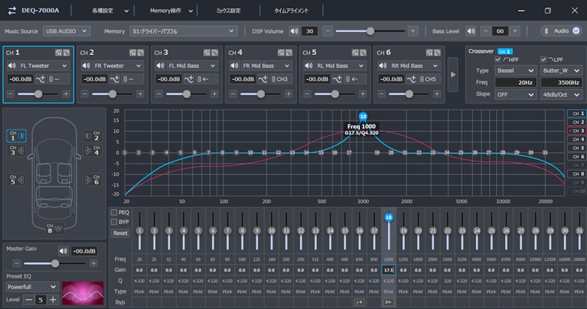Mute the CH 2 FR Tweeter speaker icon

pyautogui.click(x=86, y=66)
